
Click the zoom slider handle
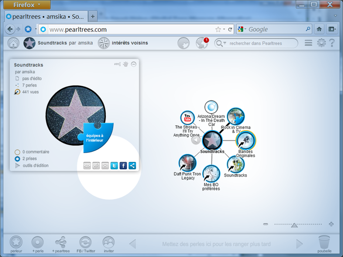(x=294, y=225)
